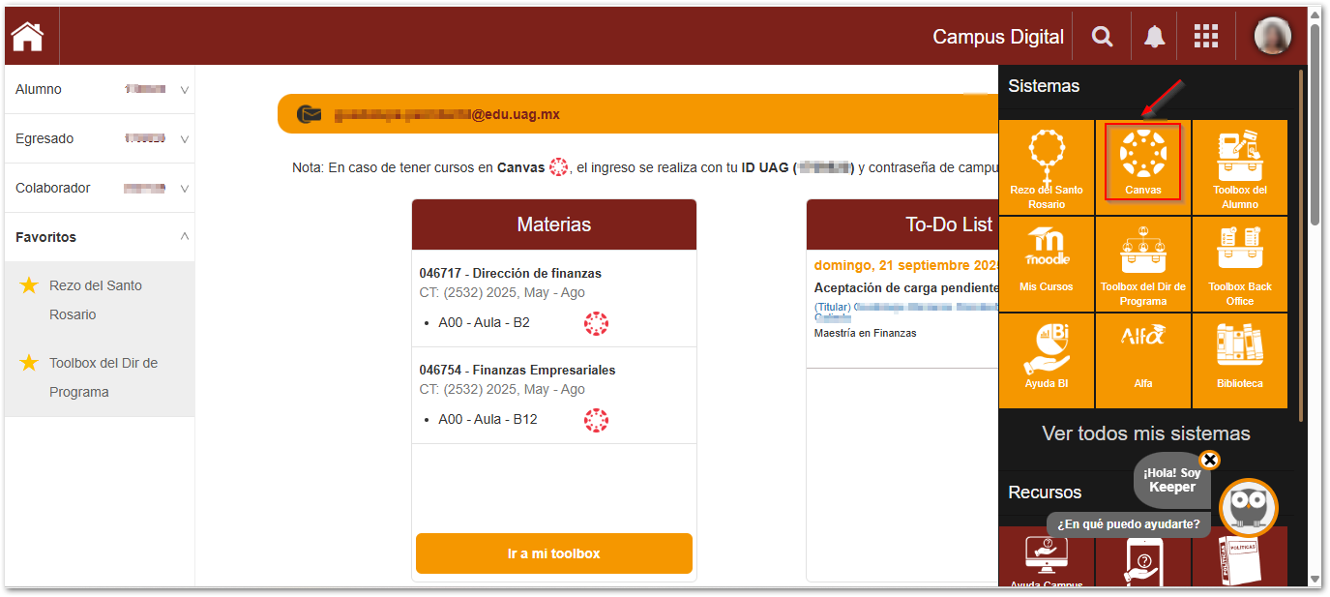Image resolution: width=1330 pixels, height=597 pixels.
Task: Click the To-Do List panel header
Action: (903, 224)
